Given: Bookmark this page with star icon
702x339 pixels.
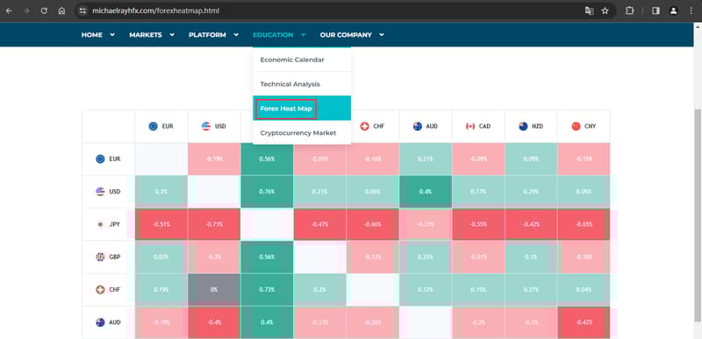Looking at the screenshot, I should click(605, 11).
